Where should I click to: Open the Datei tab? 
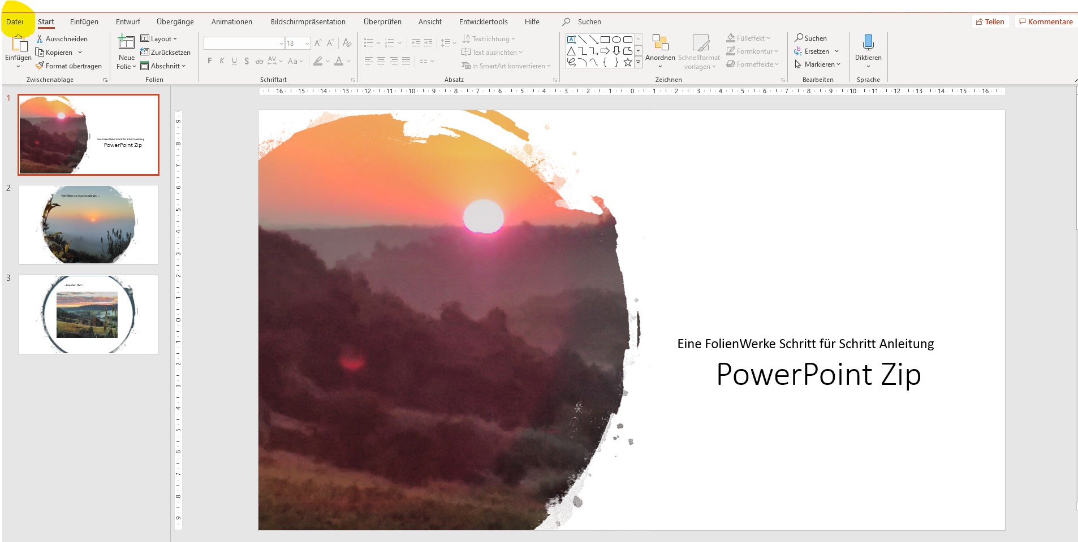point(15,21)
